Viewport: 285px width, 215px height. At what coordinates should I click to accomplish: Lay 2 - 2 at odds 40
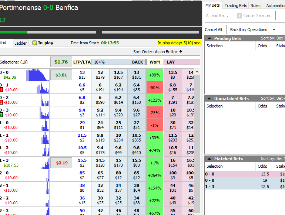point(173,200)
